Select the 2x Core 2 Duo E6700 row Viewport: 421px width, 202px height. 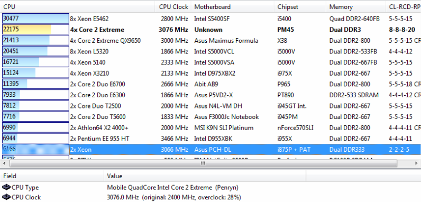click(211, 84)
